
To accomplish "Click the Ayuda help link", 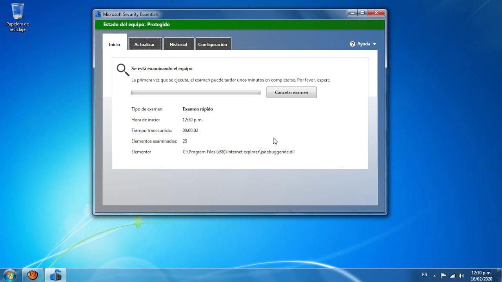I will point(364,44).
